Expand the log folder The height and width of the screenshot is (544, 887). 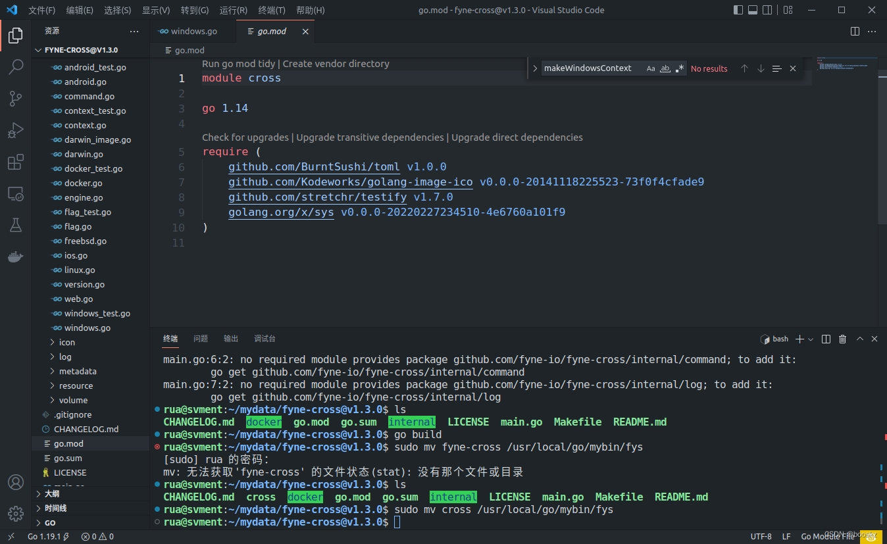[x=90, y=357]
